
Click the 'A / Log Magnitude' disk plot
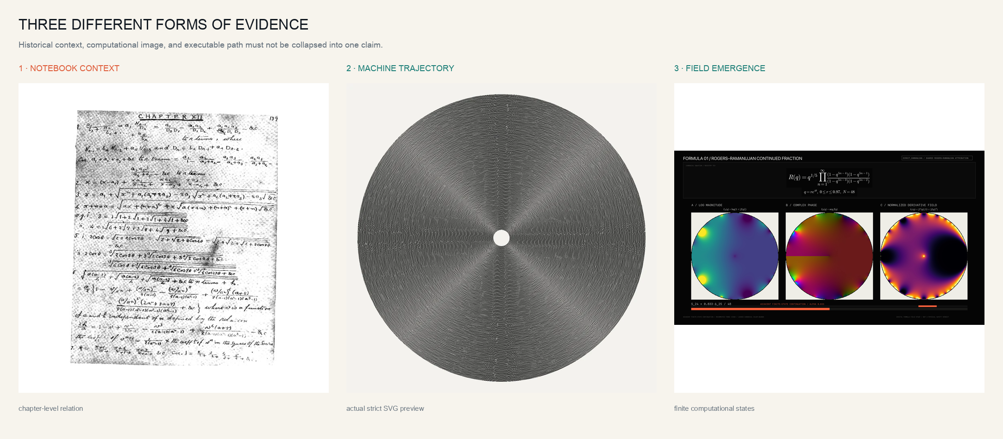tap(735, 256)
